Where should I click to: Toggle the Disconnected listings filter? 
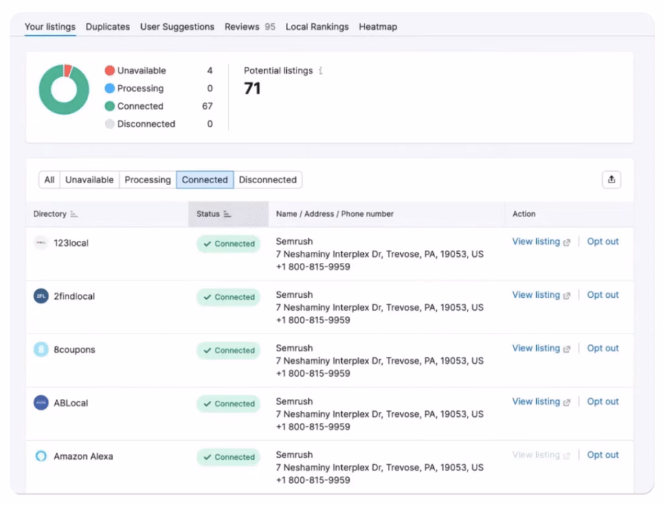268,179
